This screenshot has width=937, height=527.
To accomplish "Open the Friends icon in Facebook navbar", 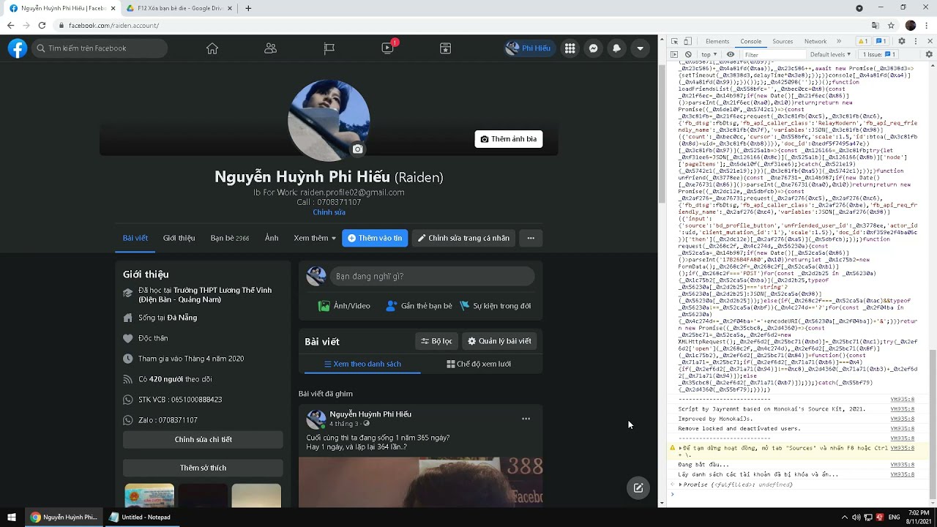I will coord(271,48).
